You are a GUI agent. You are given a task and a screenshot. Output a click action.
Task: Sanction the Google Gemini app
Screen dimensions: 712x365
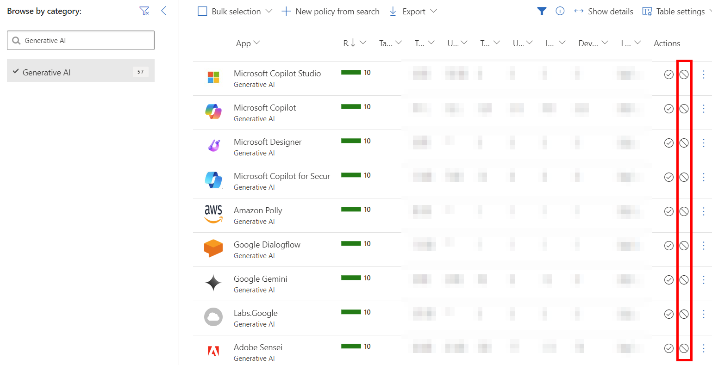tap(668, 280)
